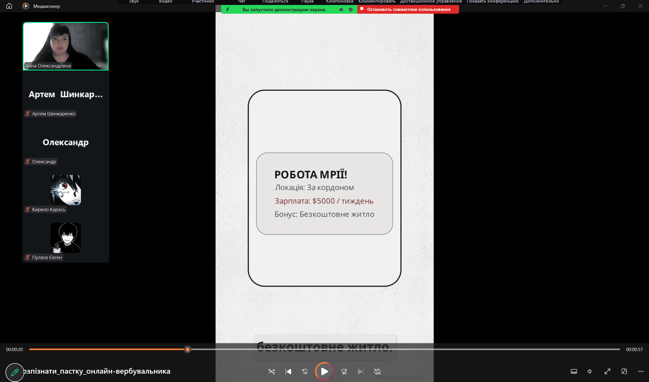649x382 pixels.
Task: Switch to full screen with the arrows icon
Action: pos(607,371)
